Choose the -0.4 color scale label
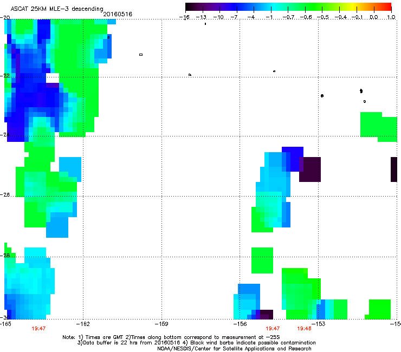Image resolution: width=401 pixels, height=352 pixels. pos(340,17)
